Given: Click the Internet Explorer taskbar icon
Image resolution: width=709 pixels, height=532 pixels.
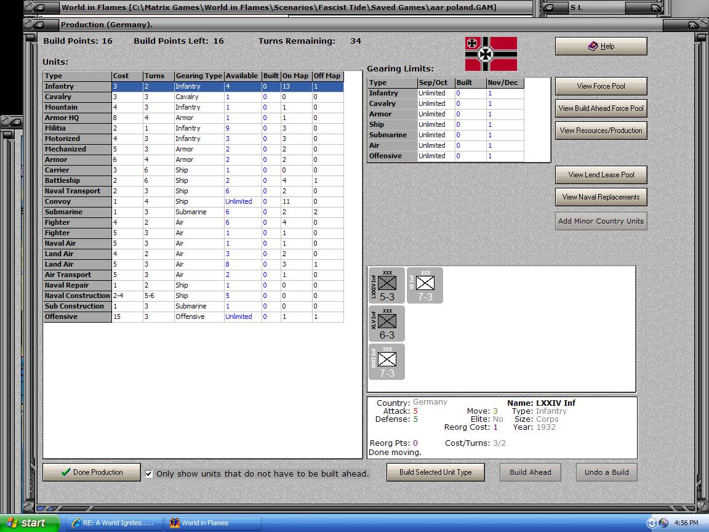Looking at the screenshot, I should 76,523.
